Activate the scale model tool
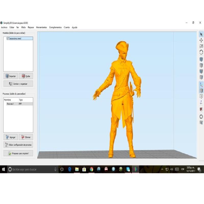Viewport: 204px width, 204px height. pos(201,46)
